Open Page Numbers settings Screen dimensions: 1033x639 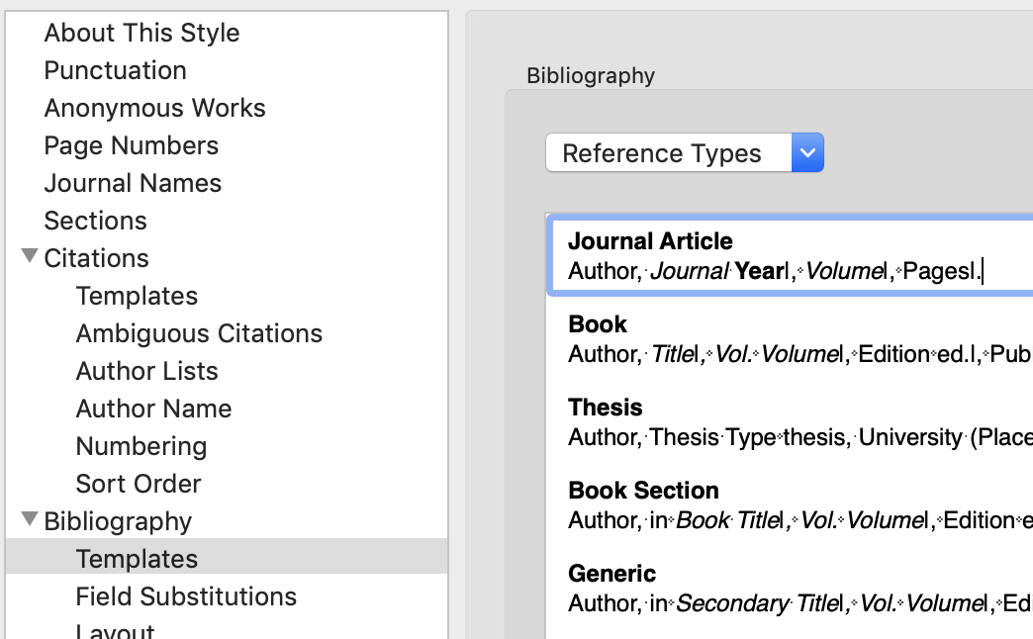coord(131,145)
